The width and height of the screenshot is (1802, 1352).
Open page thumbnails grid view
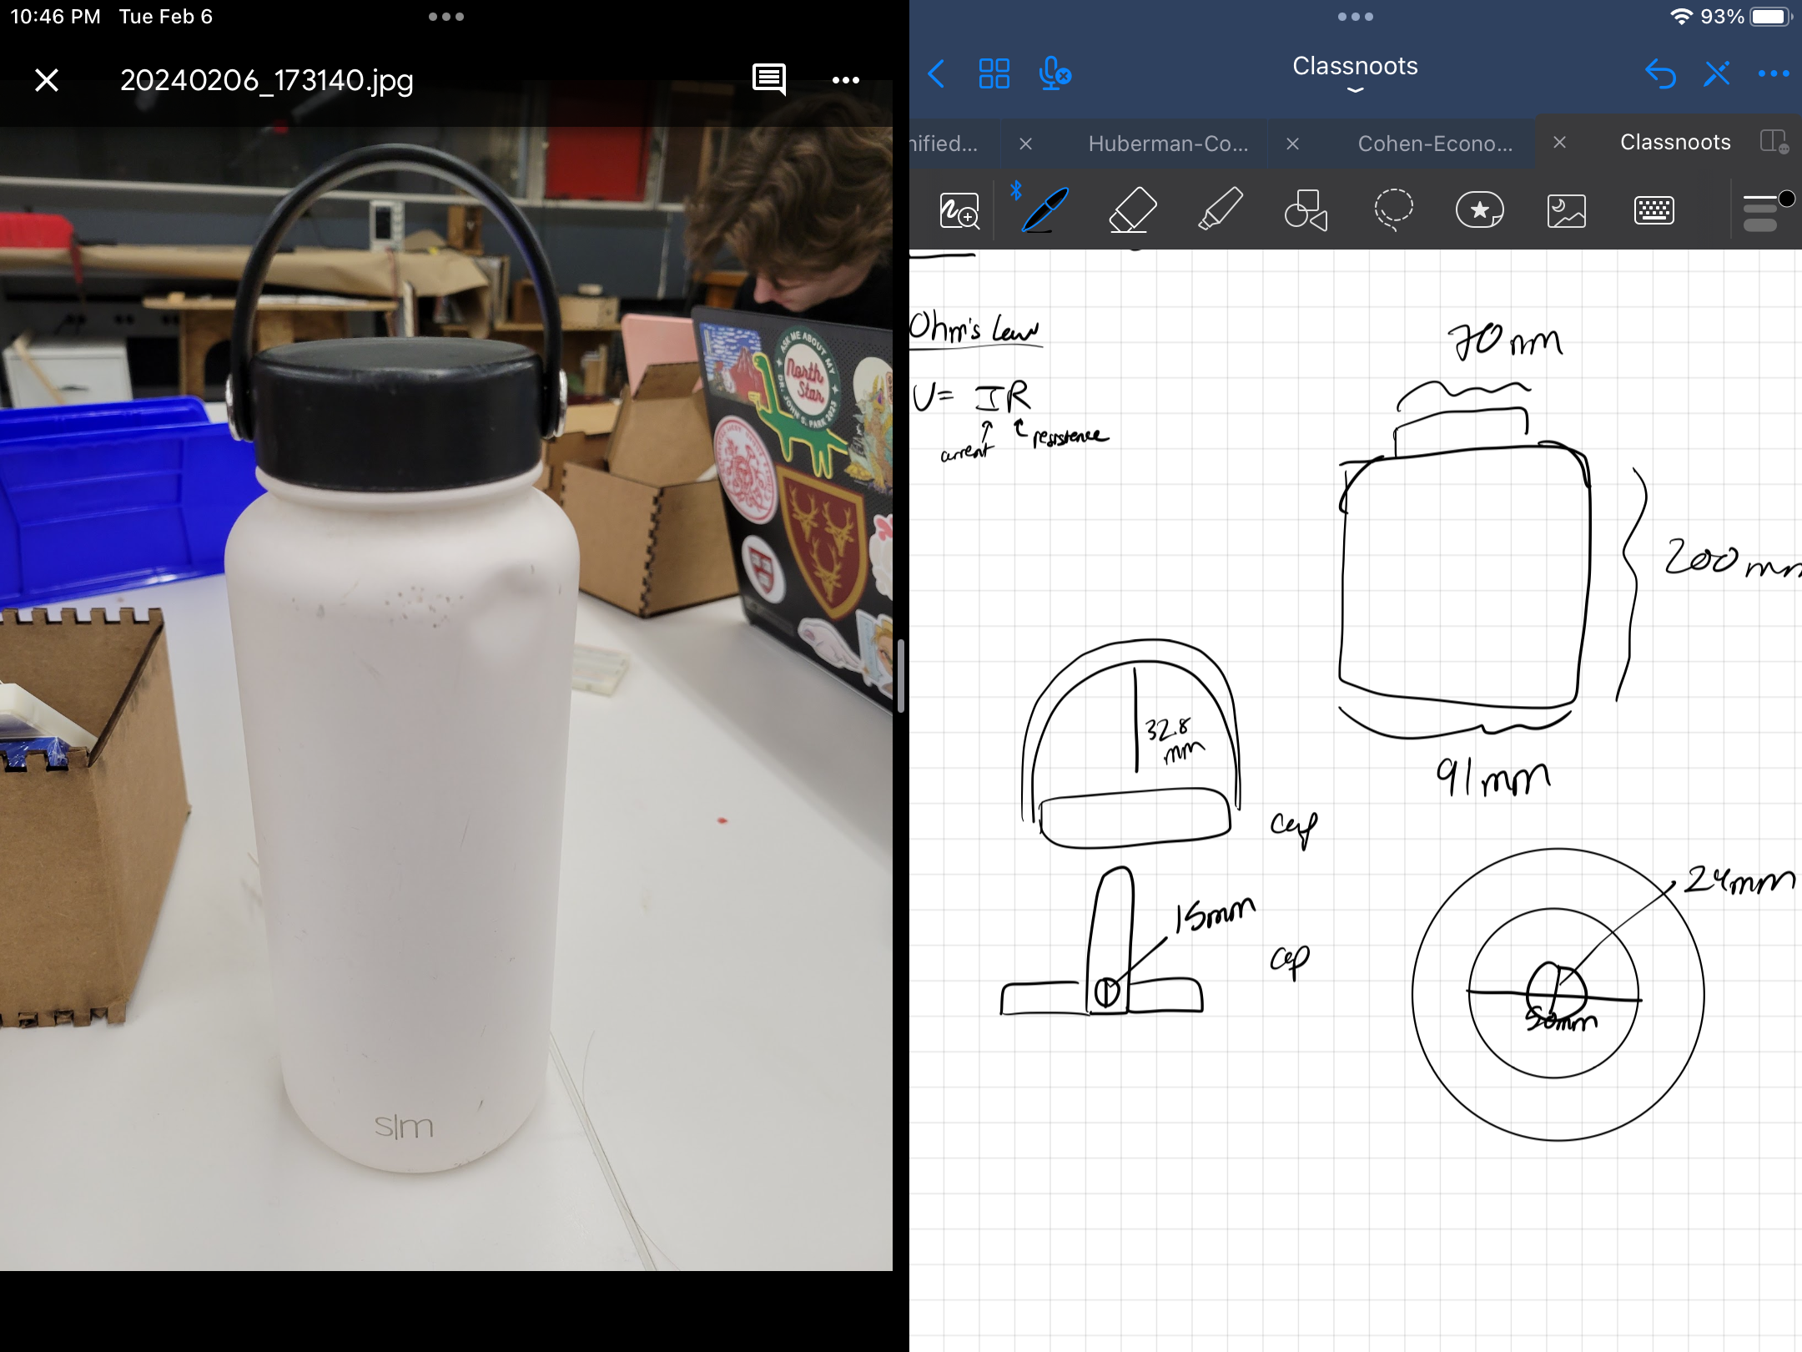coord(994,74)
